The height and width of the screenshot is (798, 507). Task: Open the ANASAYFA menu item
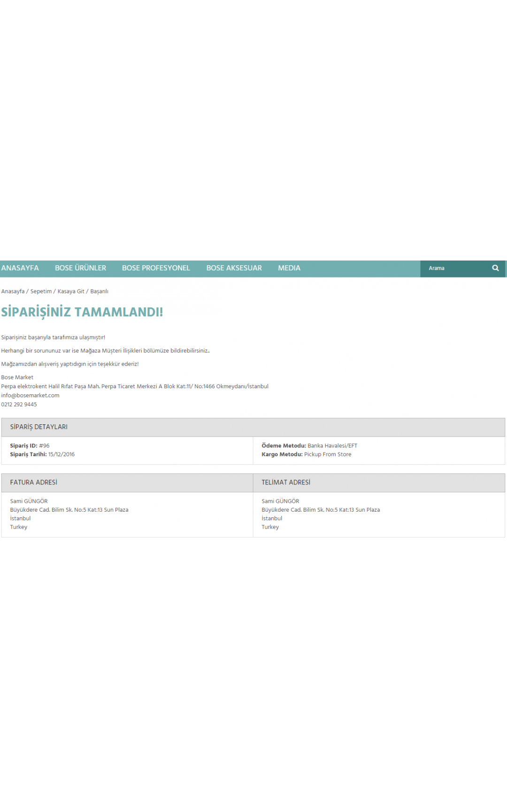(x=20, y=268)
